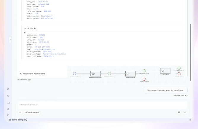Select last_name value Carter
This screenshot has width=198, height=129.
(41, 40)
